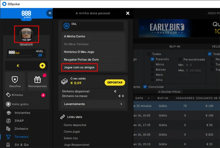Select the tournament row with 79 players
Screen dimensions: 220x148
(177, 106)
